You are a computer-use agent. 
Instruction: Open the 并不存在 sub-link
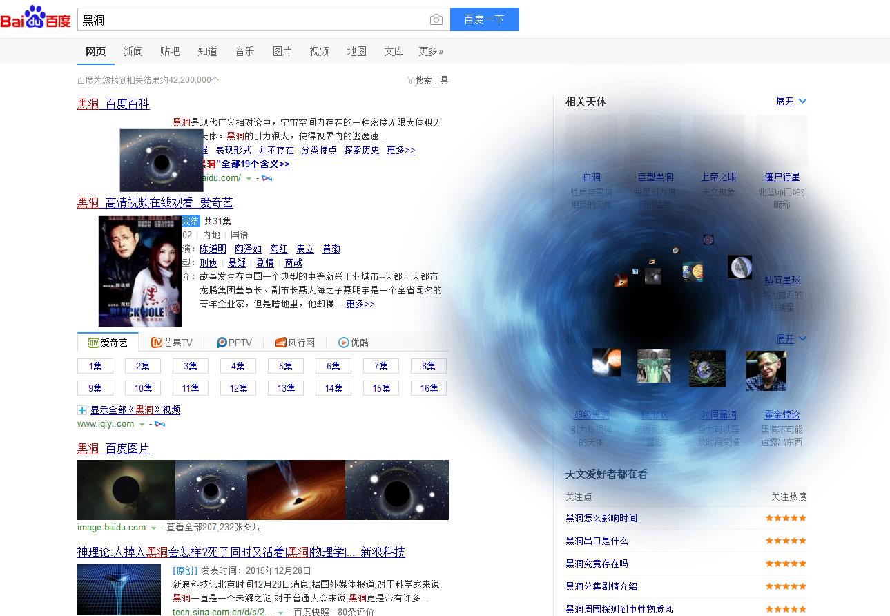pos(276,151)
